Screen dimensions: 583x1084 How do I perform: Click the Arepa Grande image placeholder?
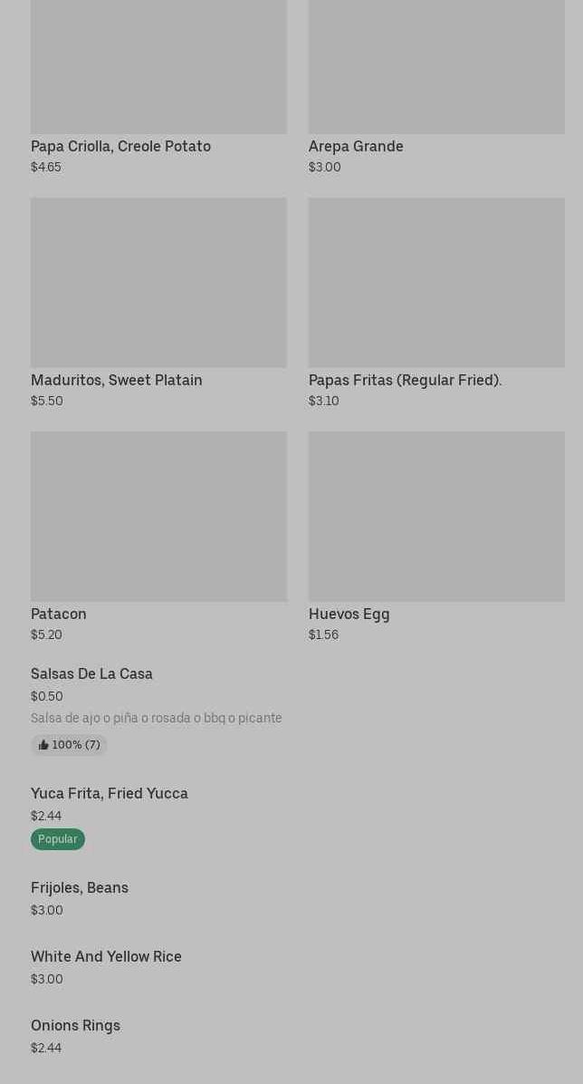point(436,63)
